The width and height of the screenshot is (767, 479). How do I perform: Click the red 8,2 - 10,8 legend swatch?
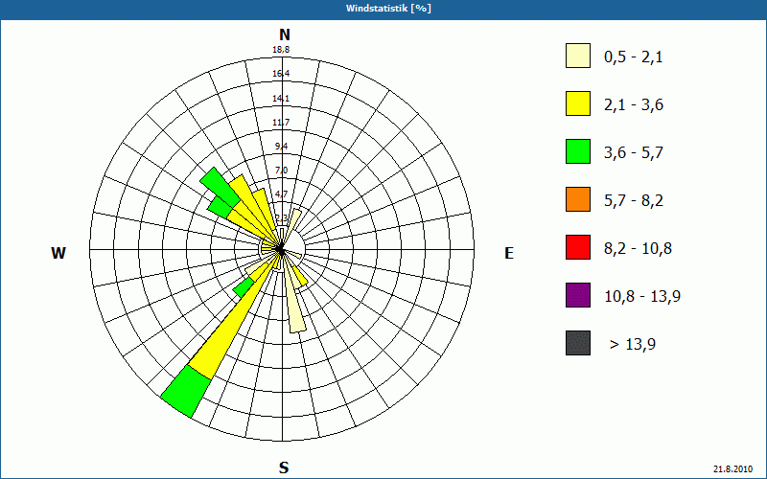coord(578,247)
